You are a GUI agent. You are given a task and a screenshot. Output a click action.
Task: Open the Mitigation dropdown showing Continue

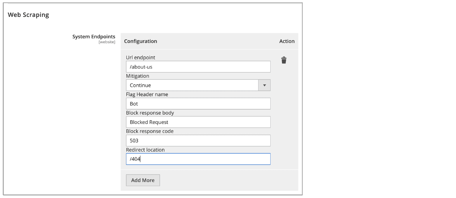click(192, 85)
